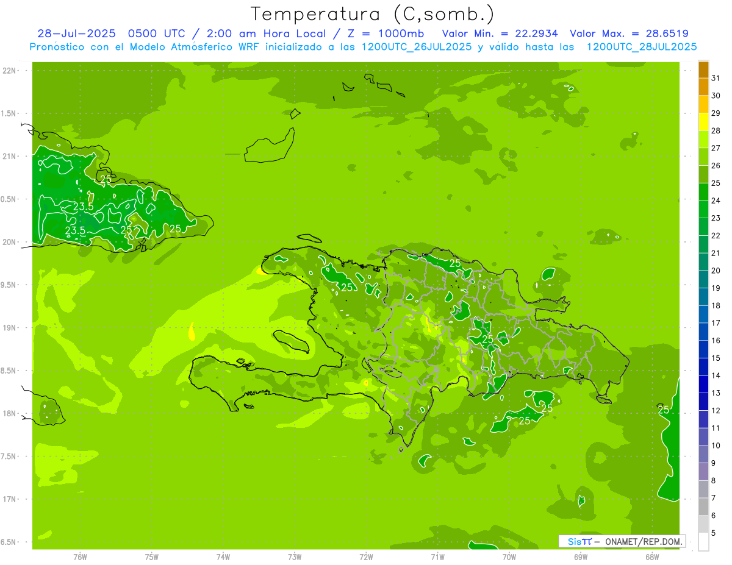Click the 19N latitude axis label
This screenshot has width=732, height=565.
point(10,327)
